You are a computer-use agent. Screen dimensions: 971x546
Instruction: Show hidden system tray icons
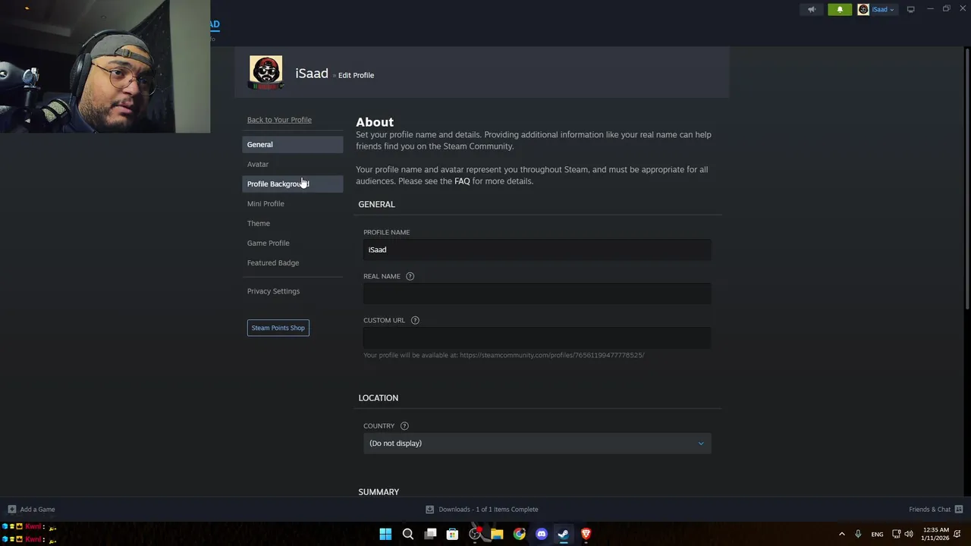tap(841, 534)
